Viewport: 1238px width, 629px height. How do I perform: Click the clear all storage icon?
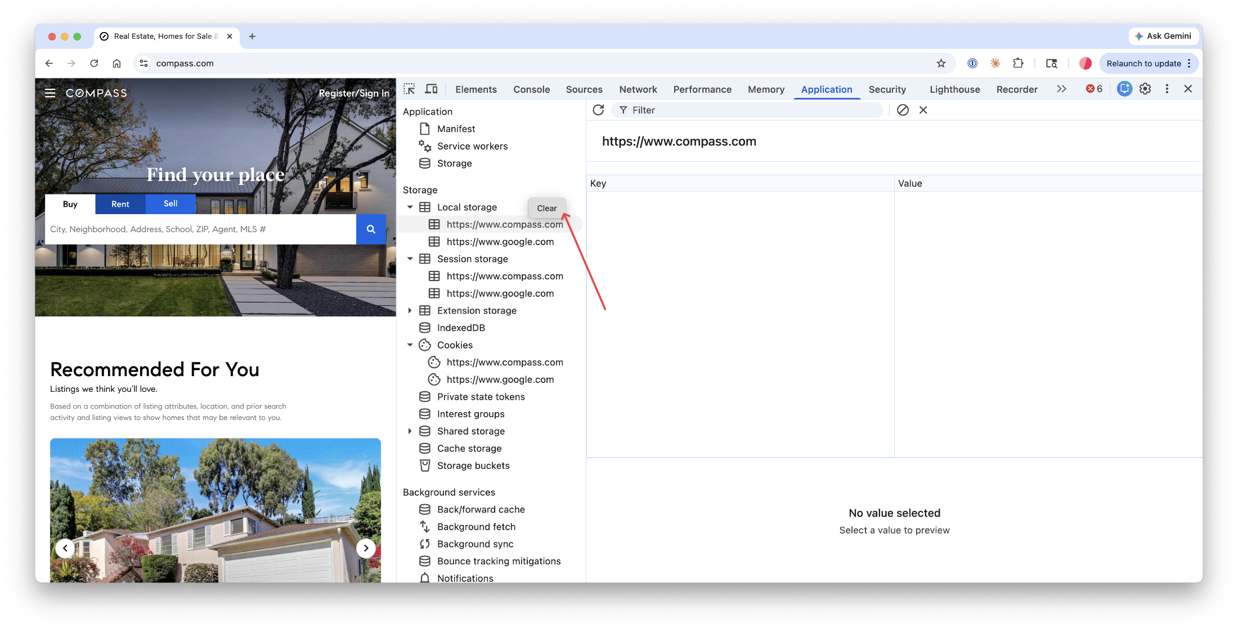pos(903,110)
